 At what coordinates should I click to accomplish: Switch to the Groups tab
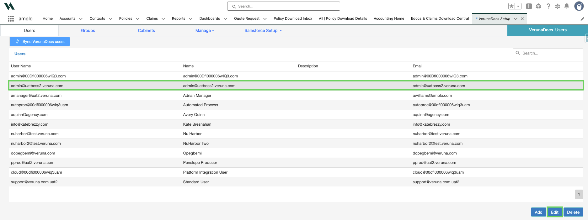pyautogui.click(x=88, y=30)
